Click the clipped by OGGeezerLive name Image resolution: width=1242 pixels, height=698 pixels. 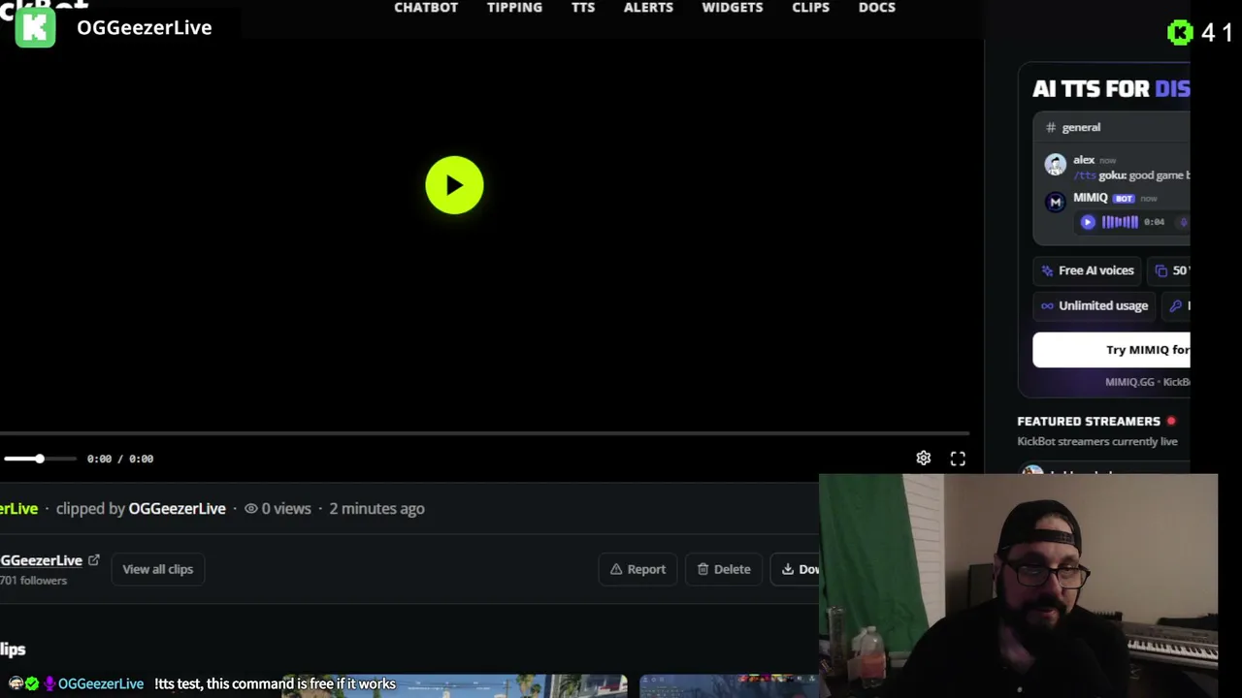[x=177, y=508]
